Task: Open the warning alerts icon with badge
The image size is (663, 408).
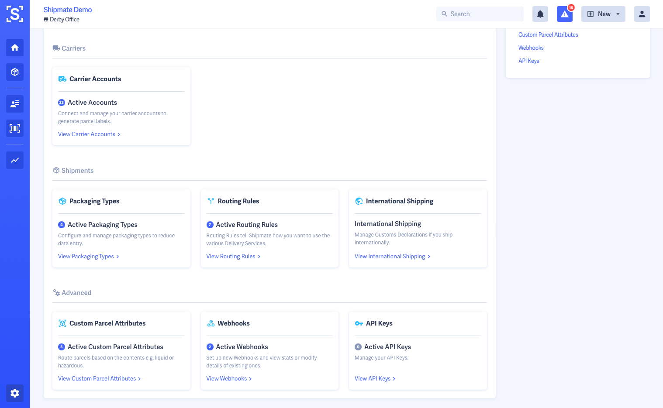Action: [x=564, y=14]
